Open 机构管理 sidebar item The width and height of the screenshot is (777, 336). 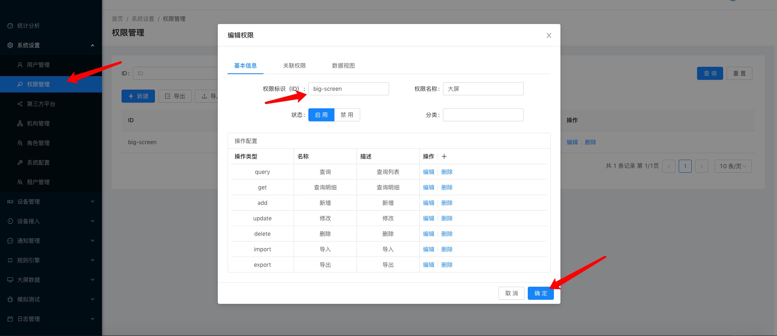point(38,123)
